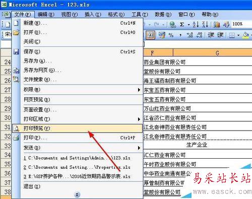Click the Increase Indent icon
This screenshot has width=252, height=199.
(x=220, y=35)
